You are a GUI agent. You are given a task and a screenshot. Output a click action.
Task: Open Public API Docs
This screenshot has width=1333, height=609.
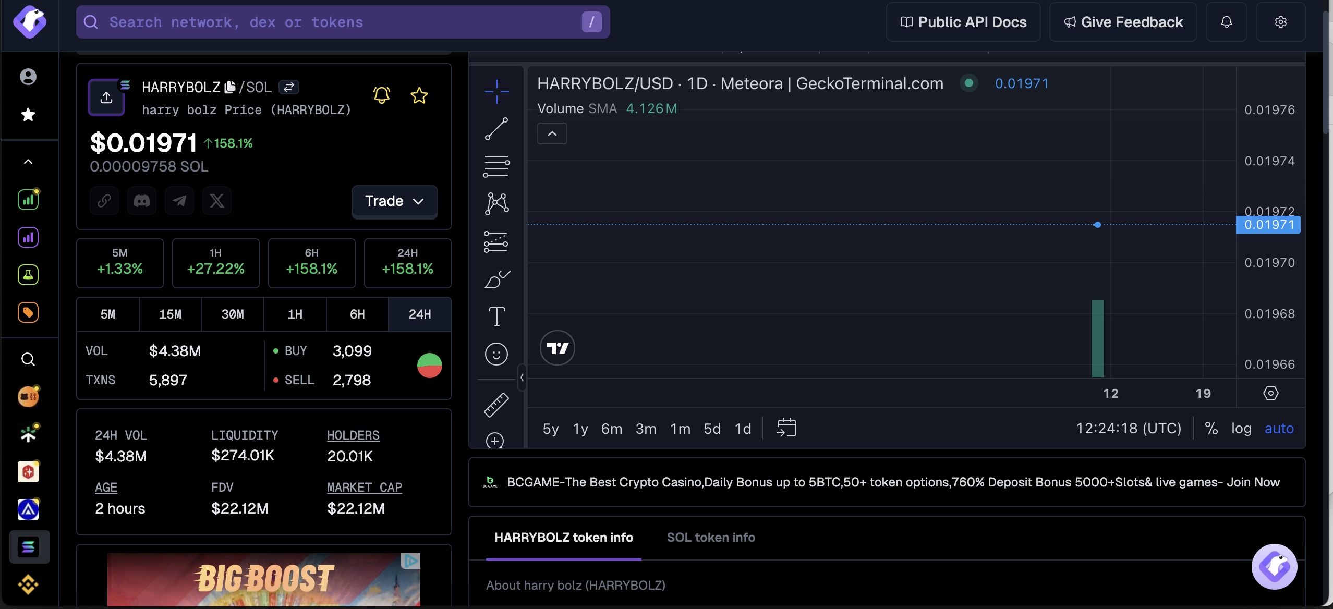(x=963, y=22)
